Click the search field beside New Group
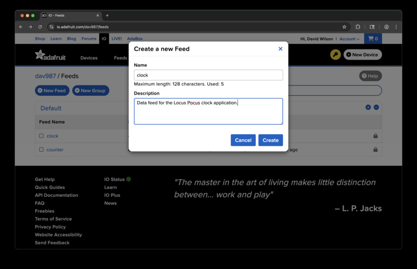417x269 pixels. [334, 90]
